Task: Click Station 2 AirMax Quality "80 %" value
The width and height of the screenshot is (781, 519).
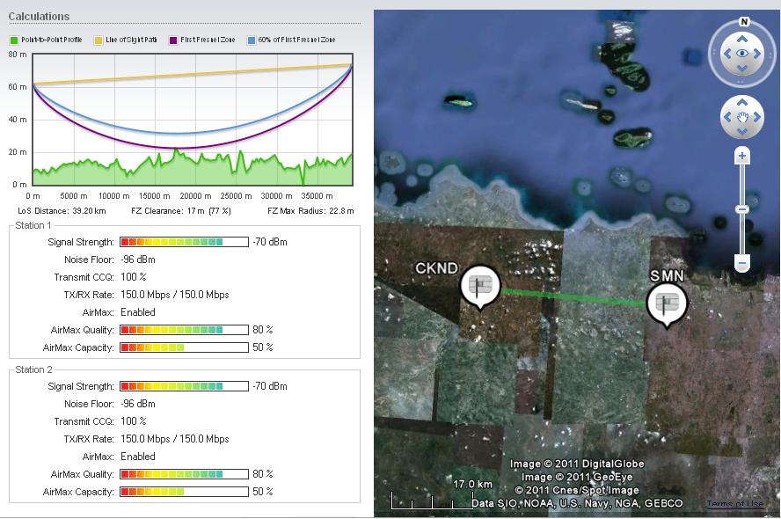Action: 262,473
